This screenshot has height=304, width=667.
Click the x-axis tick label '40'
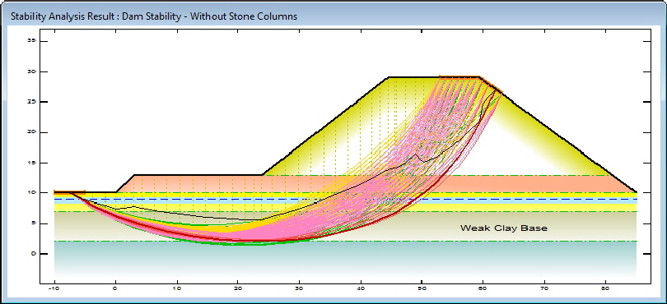click(x=361, y=288)
